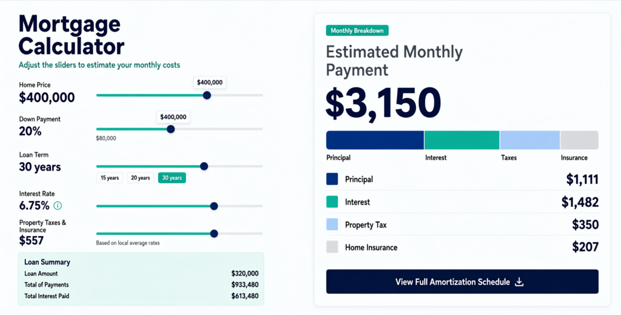
Task: Open the Monthly Breakdown tag
Action: tap(357, 30)
